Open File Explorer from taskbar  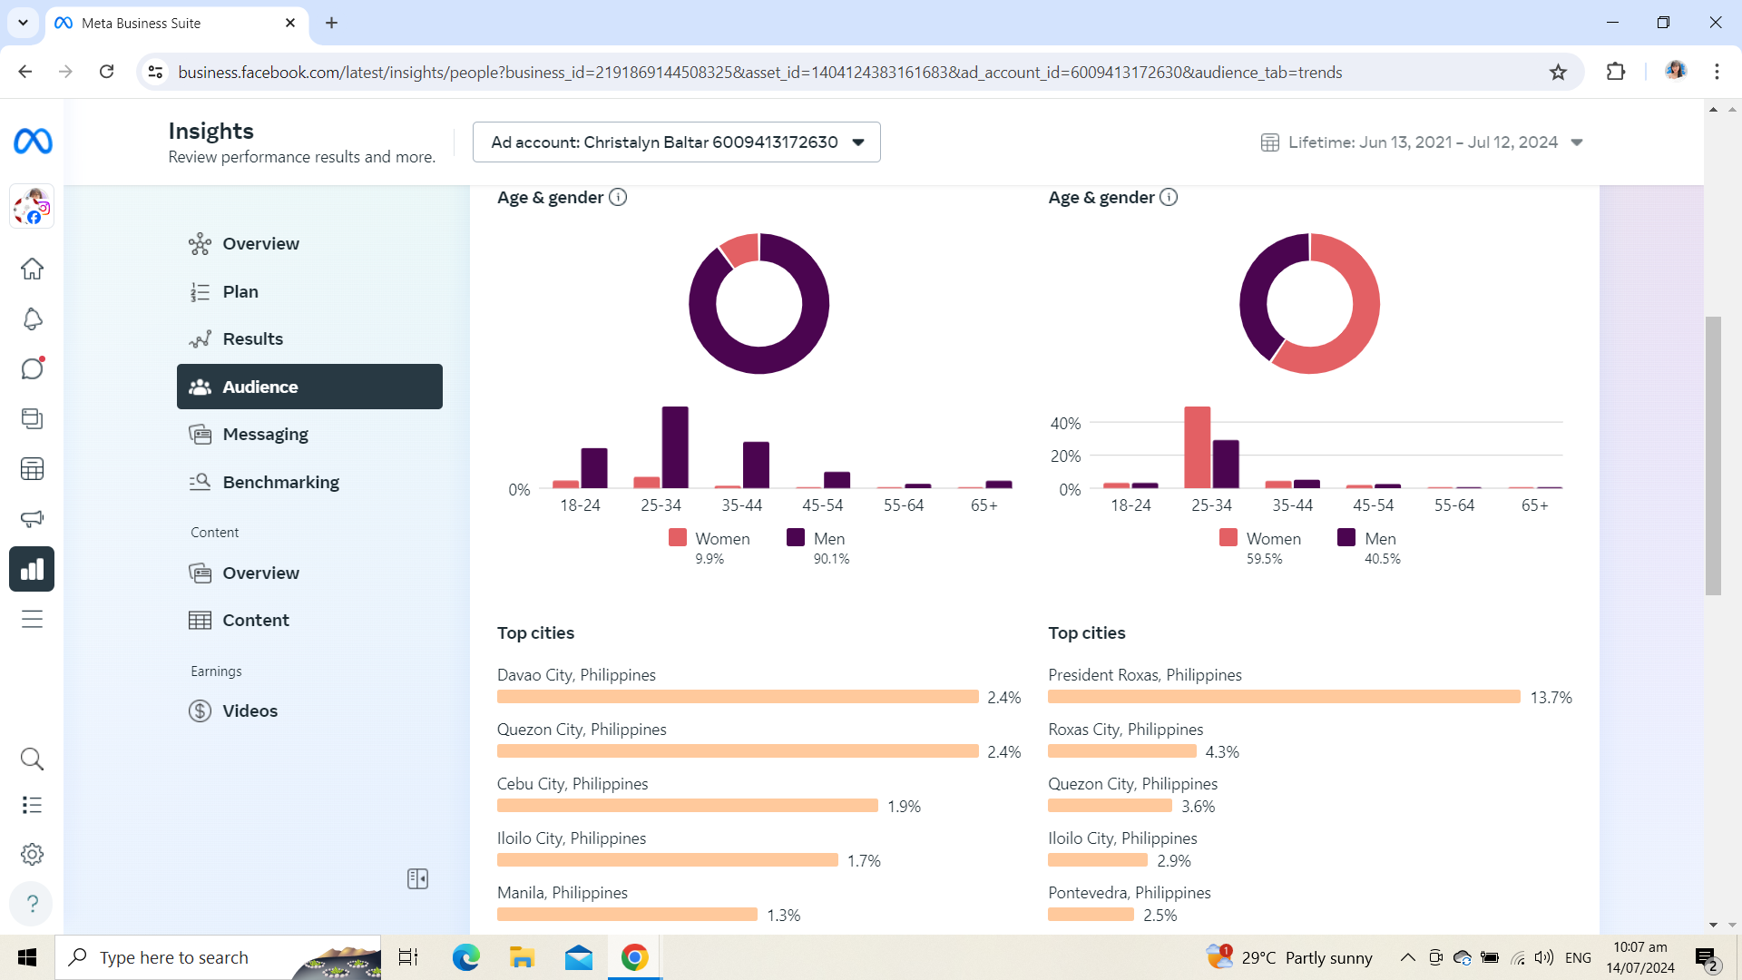522,957
